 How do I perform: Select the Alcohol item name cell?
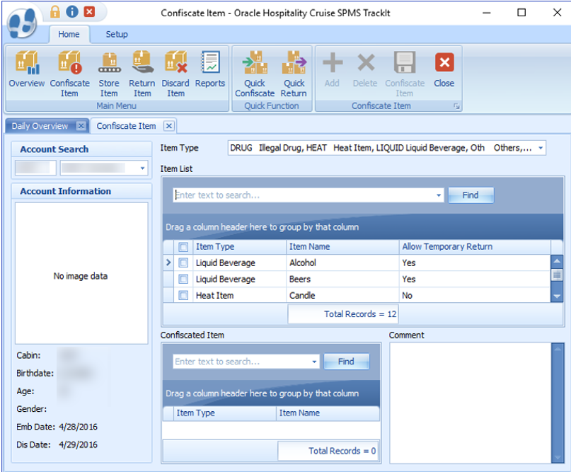pos(342,263)
